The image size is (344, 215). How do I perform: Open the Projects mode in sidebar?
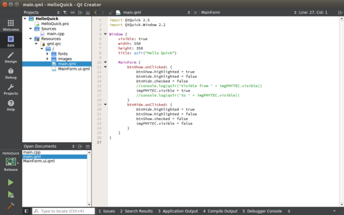(11, 89)
